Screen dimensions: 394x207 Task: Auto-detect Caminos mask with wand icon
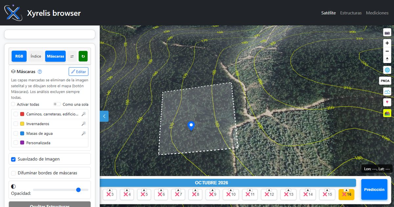(84, 114)
